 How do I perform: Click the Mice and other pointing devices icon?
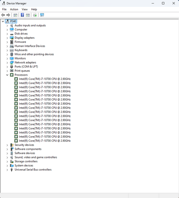pyautogui.click(x=12, y=54)
